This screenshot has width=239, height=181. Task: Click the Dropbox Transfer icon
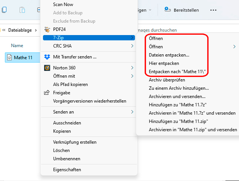tap(47, 57)
